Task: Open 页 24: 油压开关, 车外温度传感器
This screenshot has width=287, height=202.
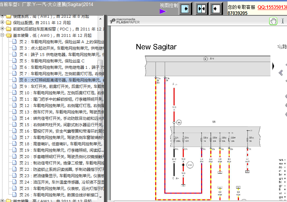Action: coord(61,182)
